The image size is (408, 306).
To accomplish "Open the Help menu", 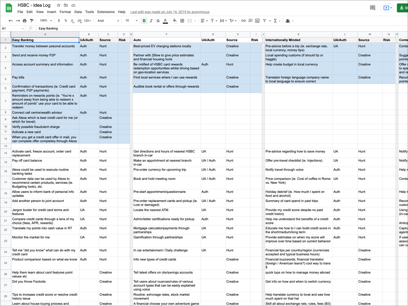I will tap(122, 12).
